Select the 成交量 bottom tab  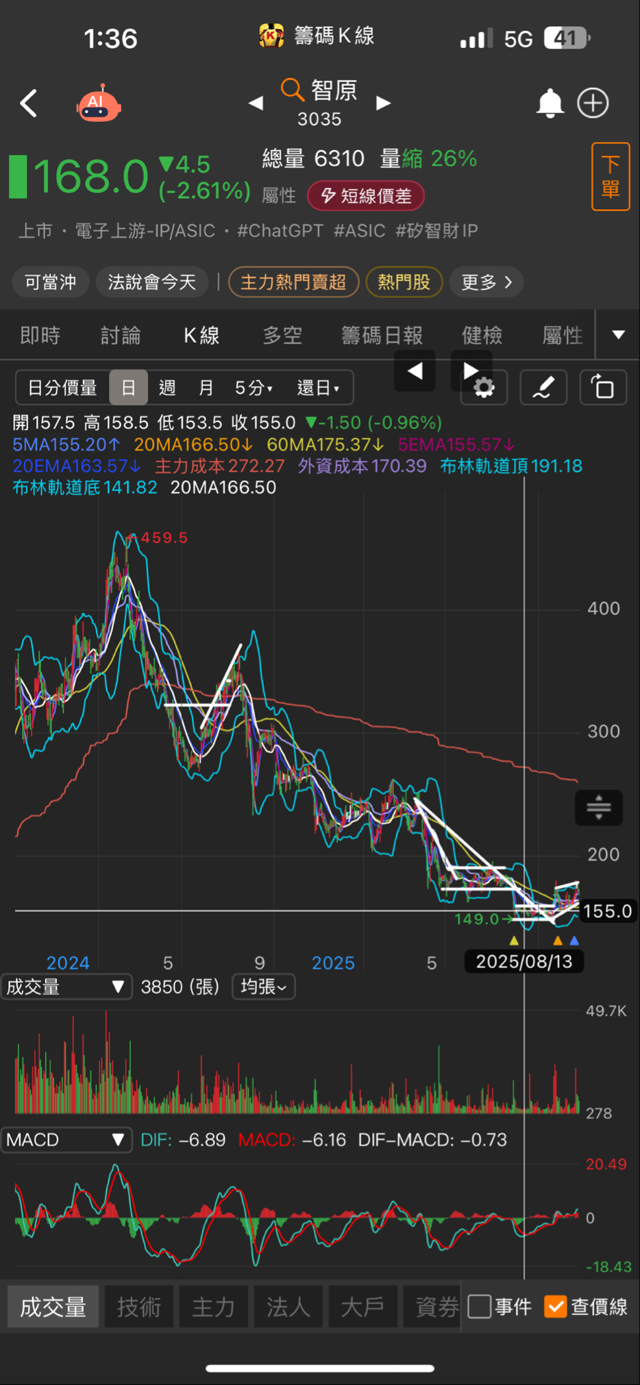click(x=53, y=1307)
